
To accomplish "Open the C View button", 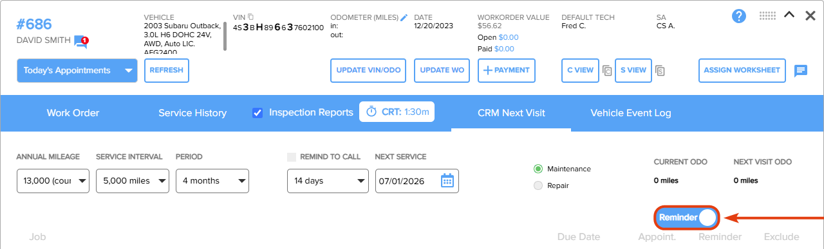I will click(x=580, y=71).
